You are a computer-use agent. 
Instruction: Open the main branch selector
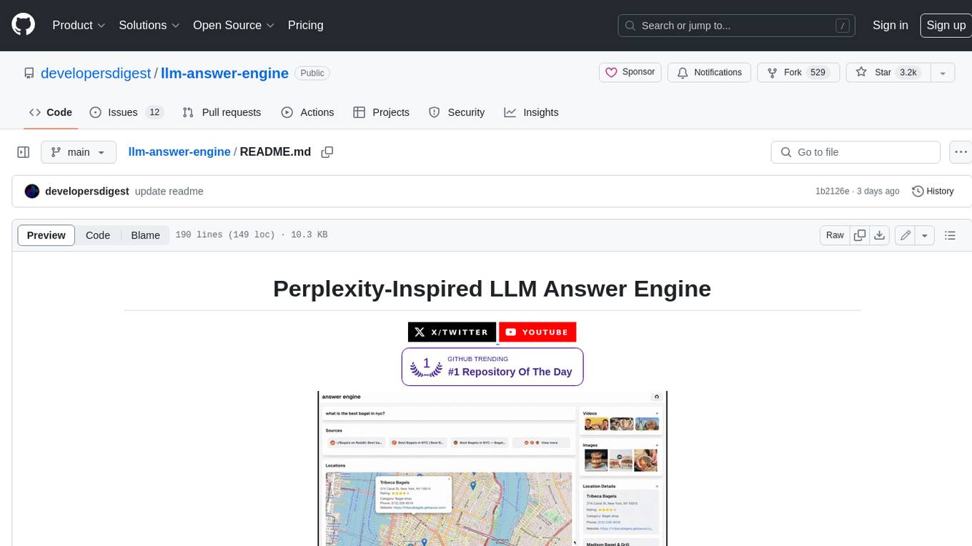[x=79, y=152]
